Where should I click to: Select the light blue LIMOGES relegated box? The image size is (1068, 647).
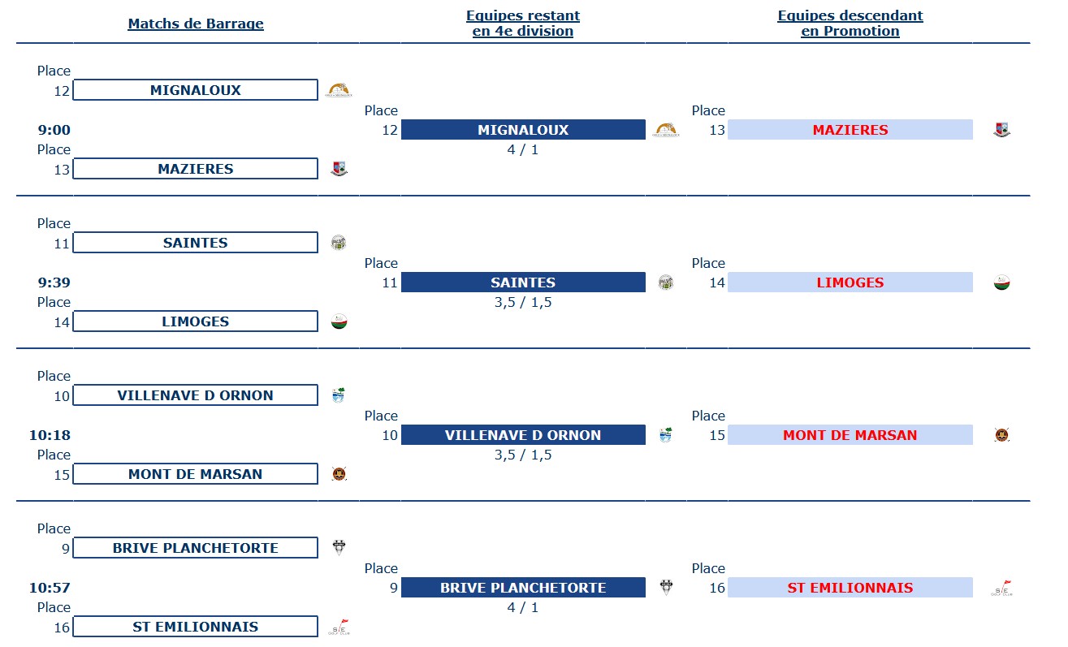(x=850, y=283)
